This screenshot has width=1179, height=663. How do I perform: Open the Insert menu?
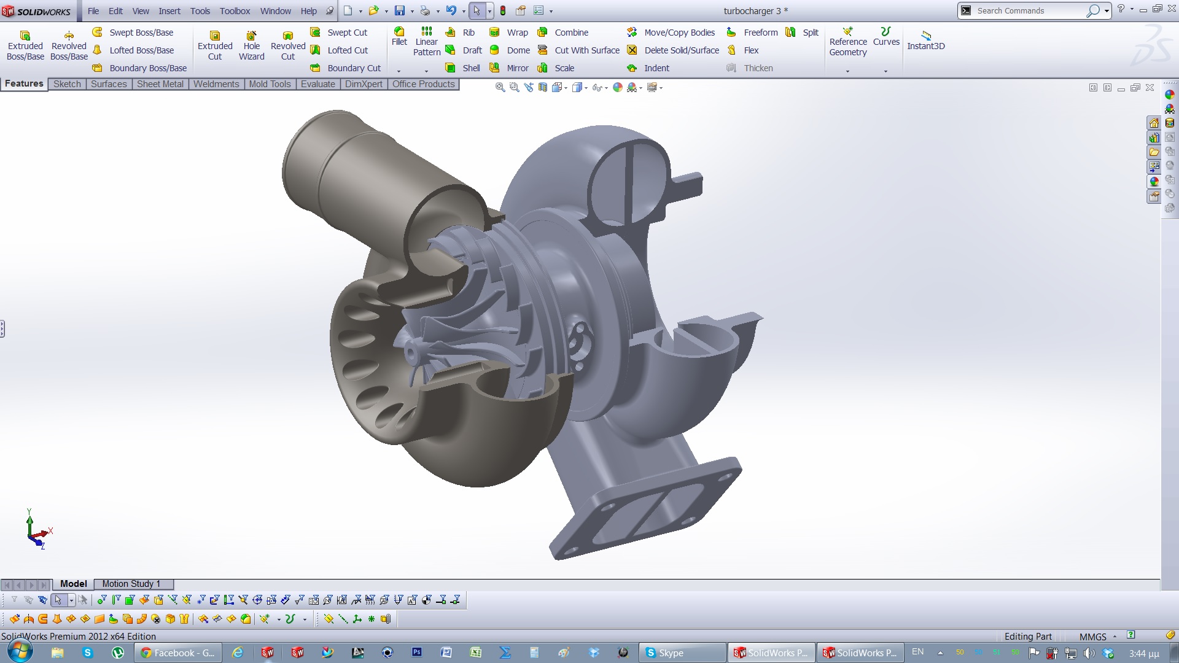[x=169, y=11]
